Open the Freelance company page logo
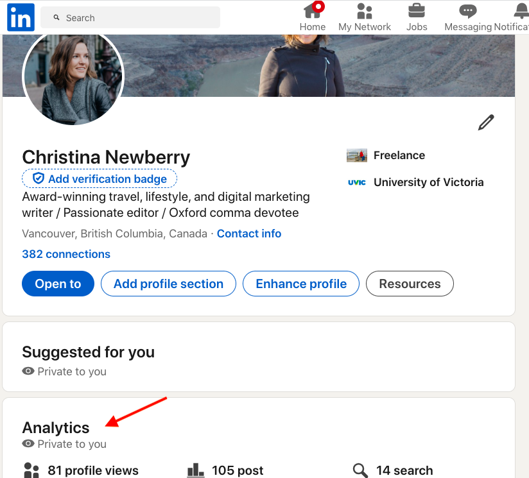 pyautogui.click(x=357, y=155)
